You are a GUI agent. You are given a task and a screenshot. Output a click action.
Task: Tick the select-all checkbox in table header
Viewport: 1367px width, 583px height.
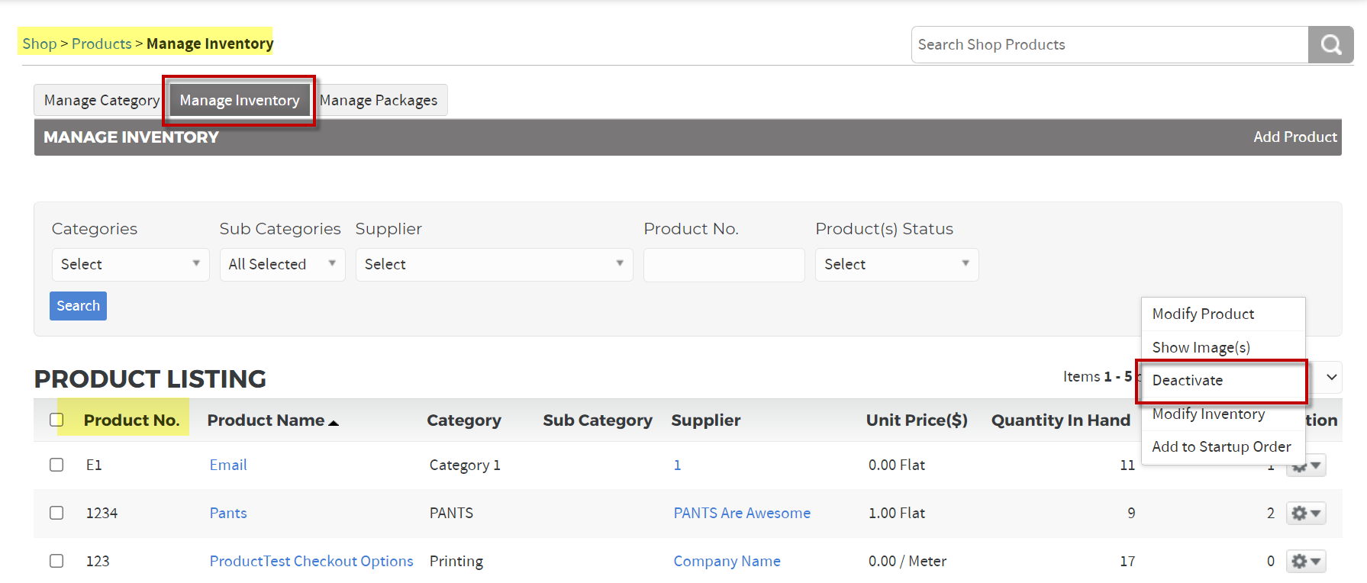pyautogui.click(x=56, y=420)
